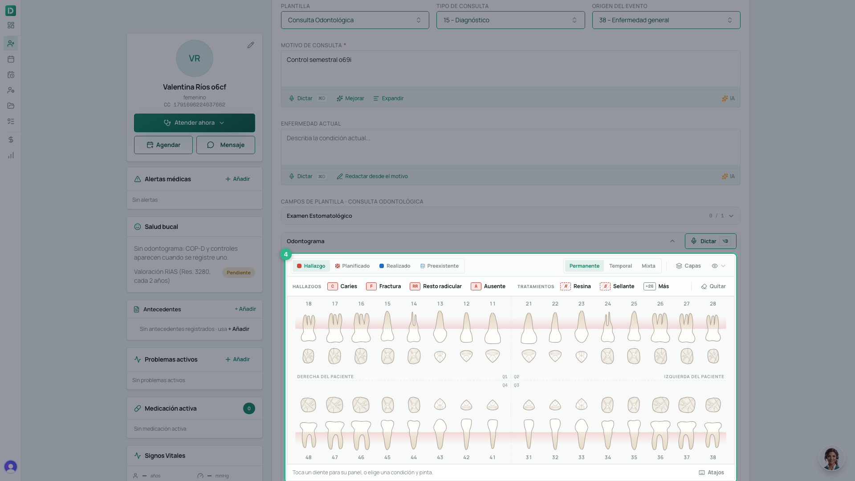Screen dimensions: 855x481
Task: Open the Plantilla Consulta Odontológica dropdown
Action: click(x=355, y=20)
